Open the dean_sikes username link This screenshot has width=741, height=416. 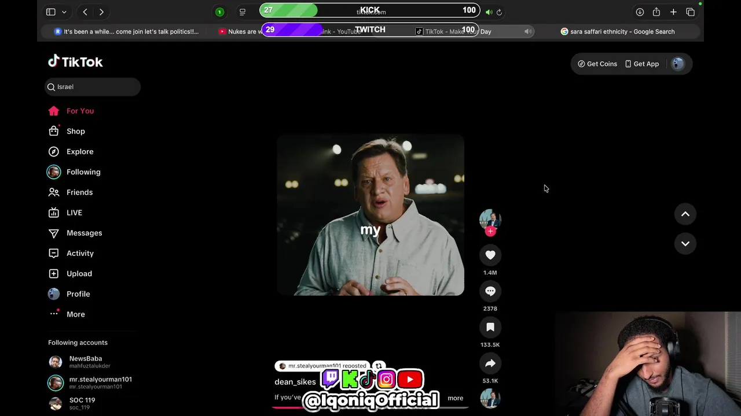[295, 382]
